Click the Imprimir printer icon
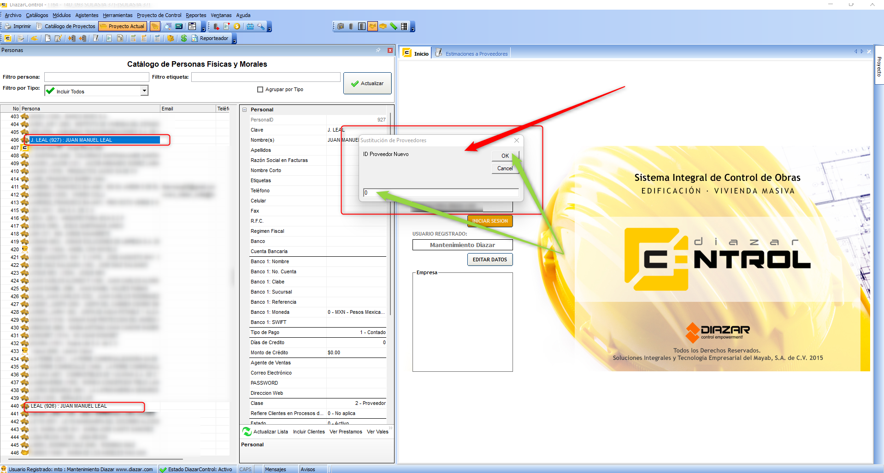Screen dimensions: 884x473 click(8, 26)
